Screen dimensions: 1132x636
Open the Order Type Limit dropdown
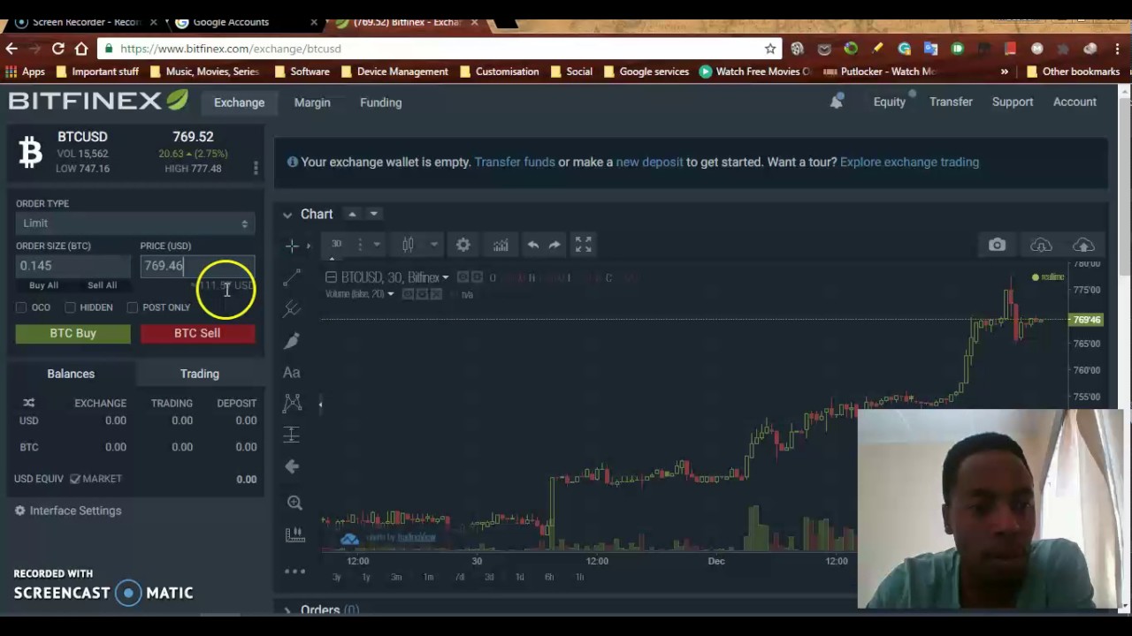(135, 223)
